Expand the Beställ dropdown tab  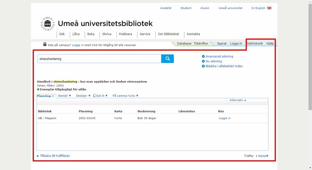(65, 96)
